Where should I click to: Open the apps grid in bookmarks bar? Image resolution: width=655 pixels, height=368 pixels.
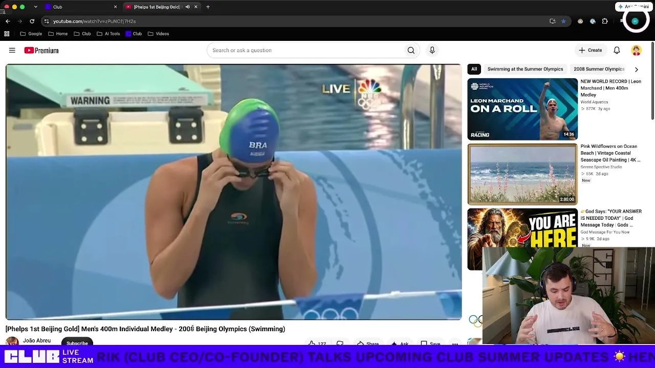pyautogui.click(x=7, y=34)
